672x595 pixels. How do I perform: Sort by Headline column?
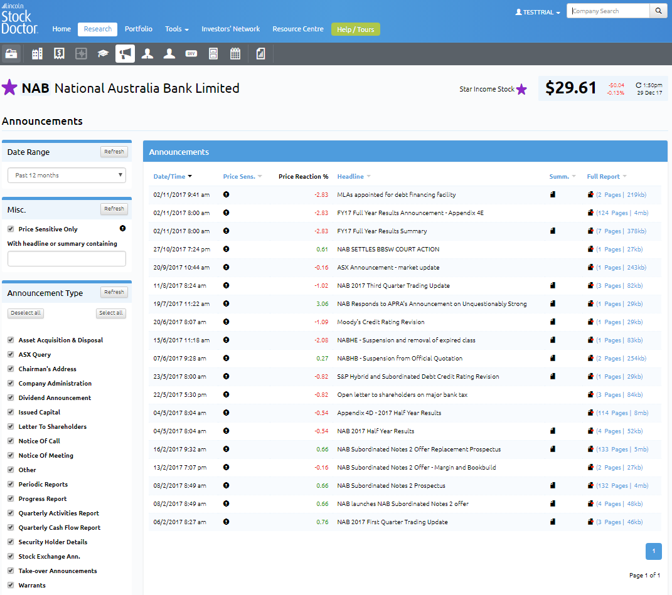pos(354,176)
